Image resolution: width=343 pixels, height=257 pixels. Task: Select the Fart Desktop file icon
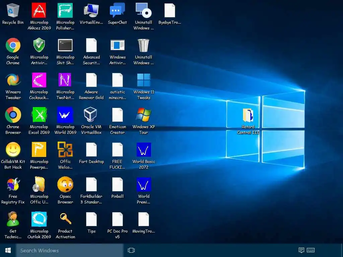point(91,150)
